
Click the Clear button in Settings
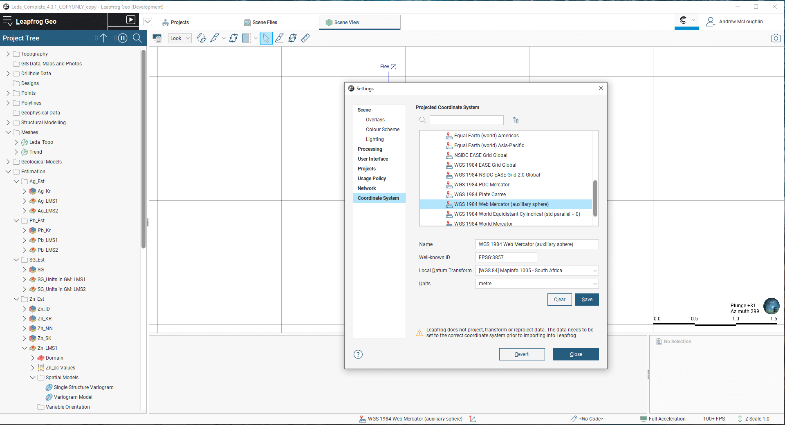coord(560,300)
